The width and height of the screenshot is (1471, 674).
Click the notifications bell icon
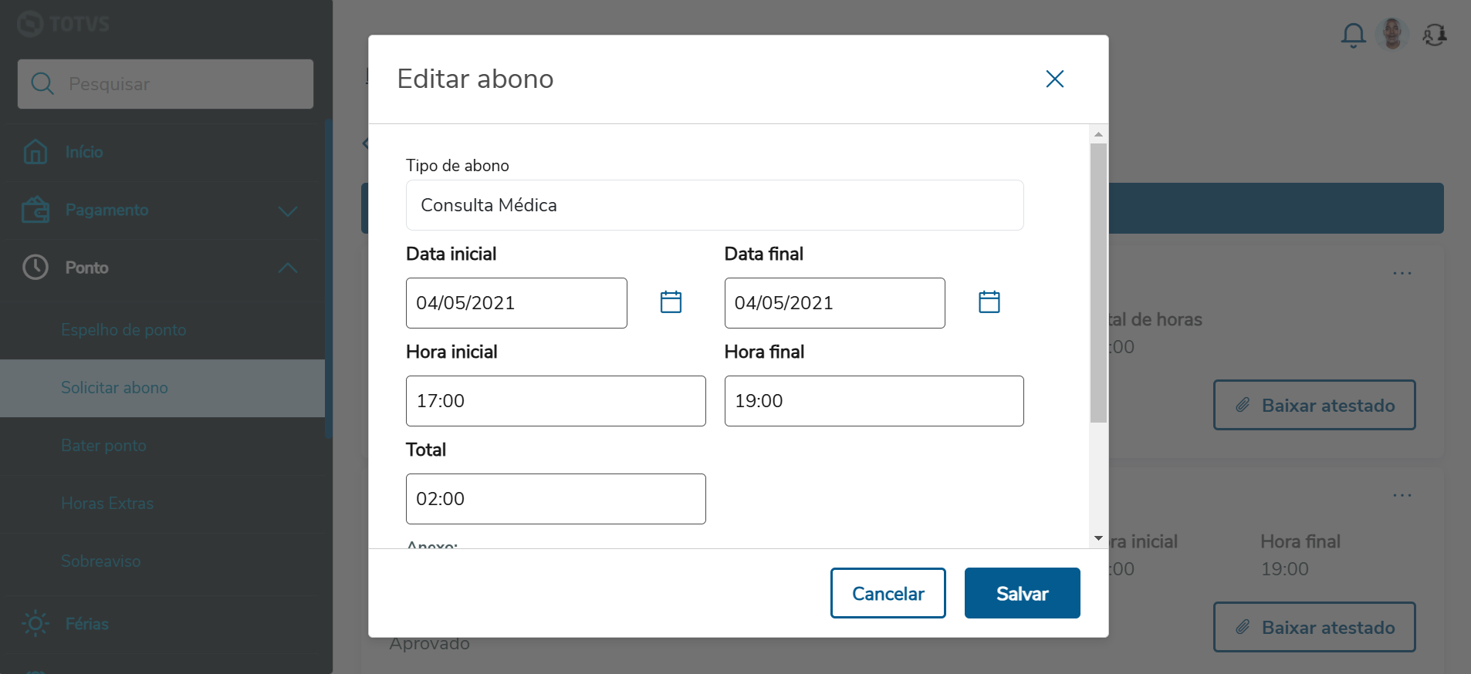click(1353, 35)
